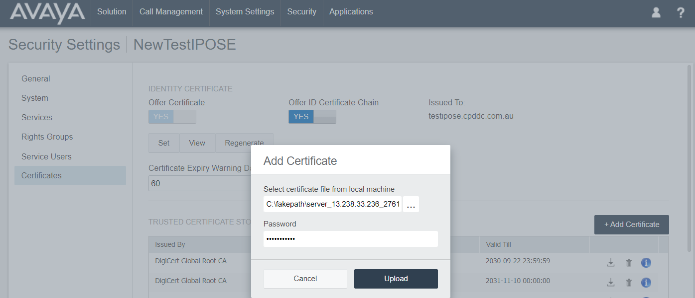Viewport: 695px width, 298px height.
Task: Click the 2030-09-22 23:59:59 date cell
Action: pyautogui.click(x=518, y=261)
